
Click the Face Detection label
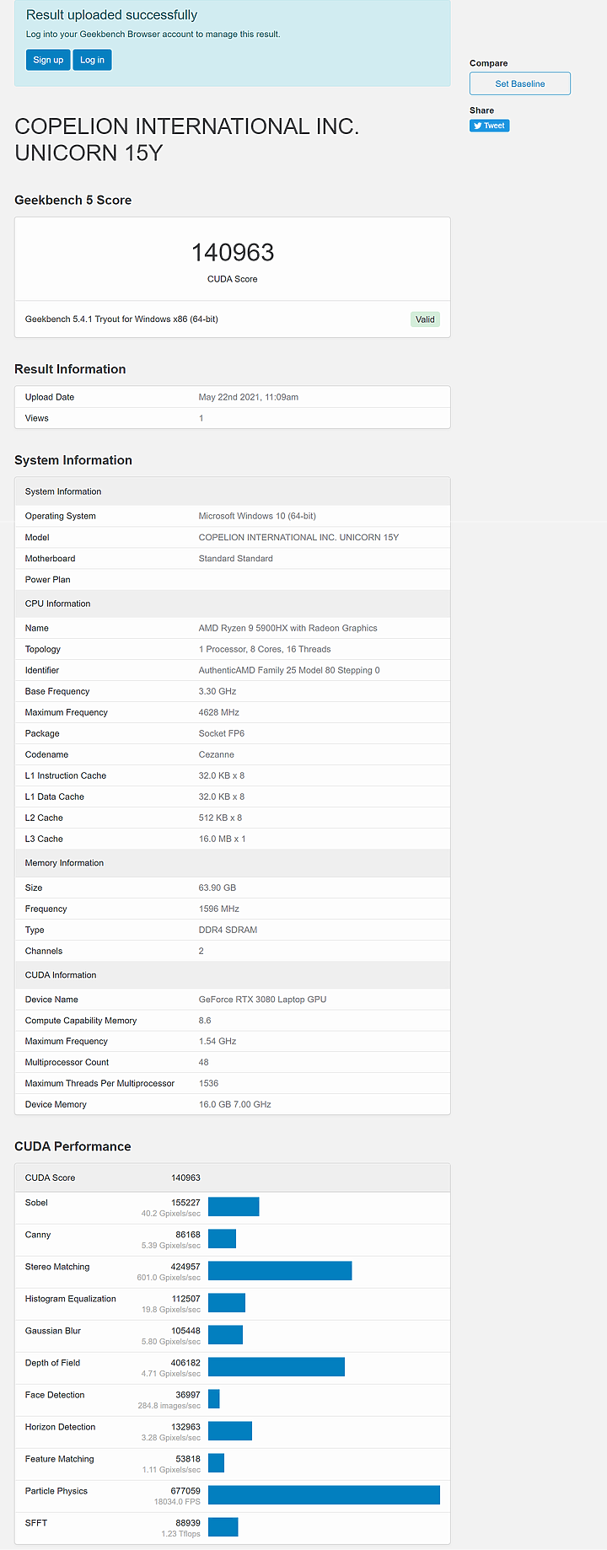[55, 1395]
